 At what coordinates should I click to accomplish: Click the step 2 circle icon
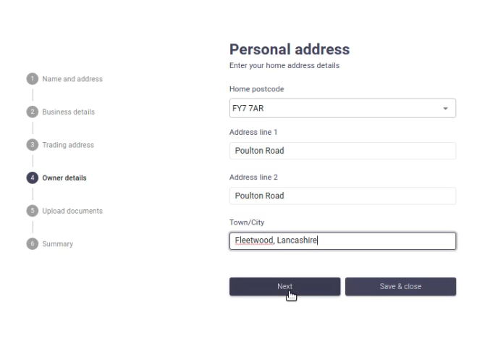33,112
